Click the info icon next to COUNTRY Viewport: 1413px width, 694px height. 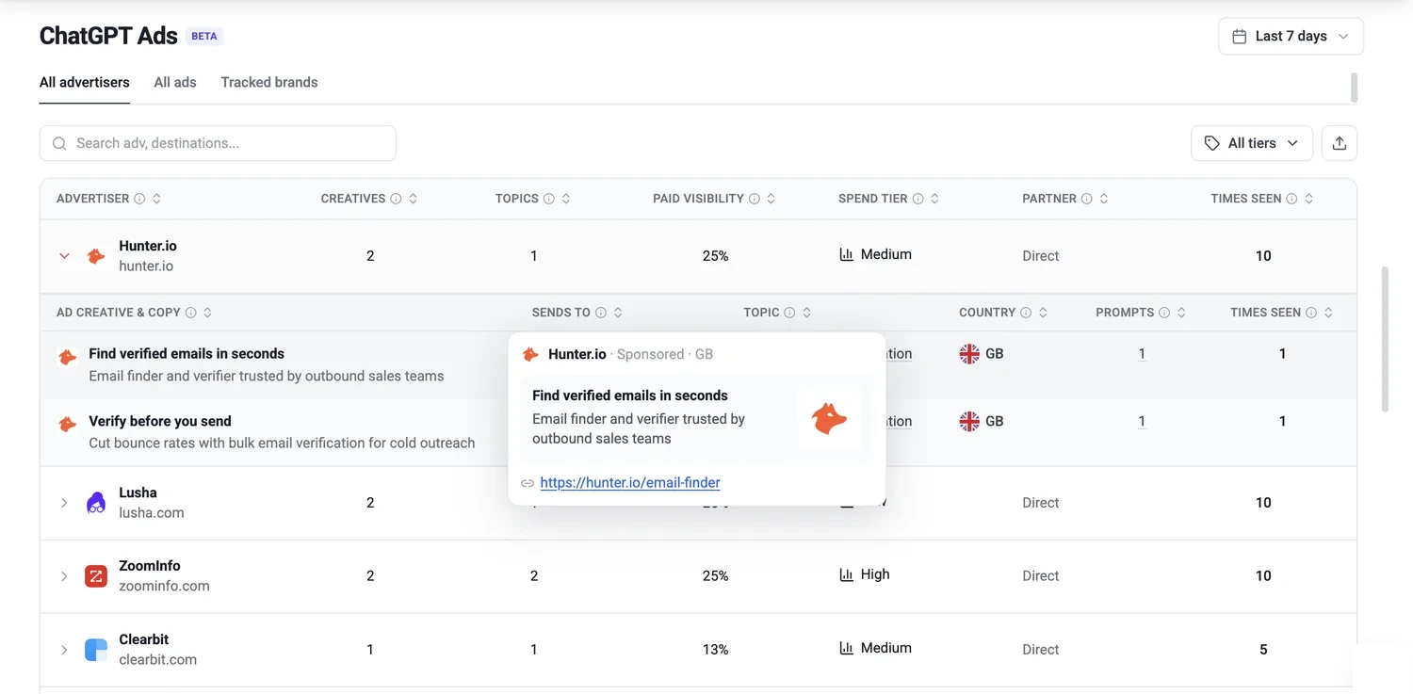[1026, 313]
